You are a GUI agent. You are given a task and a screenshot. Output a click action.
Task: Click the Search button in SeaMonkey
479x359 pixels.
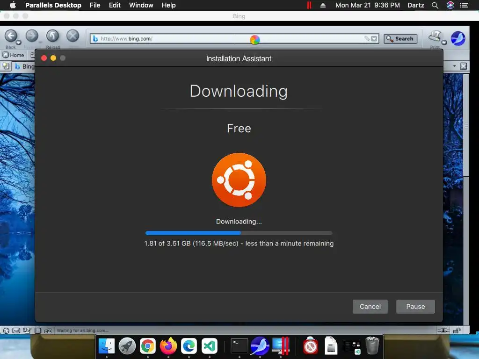(x=400, y=39)
